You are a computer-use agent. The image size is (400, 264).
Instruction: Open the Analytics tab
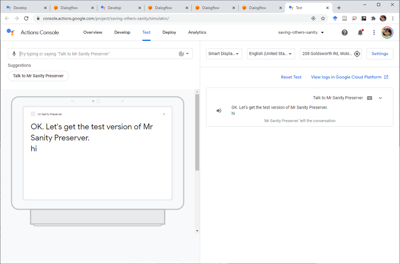pos(197,32)
